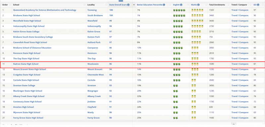Open Cavendish Road State High School link

click(30, 43)
